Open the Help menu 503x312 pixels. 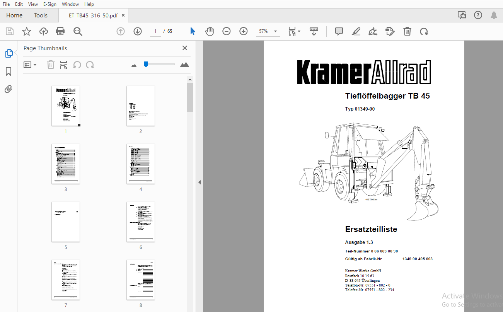89,4
